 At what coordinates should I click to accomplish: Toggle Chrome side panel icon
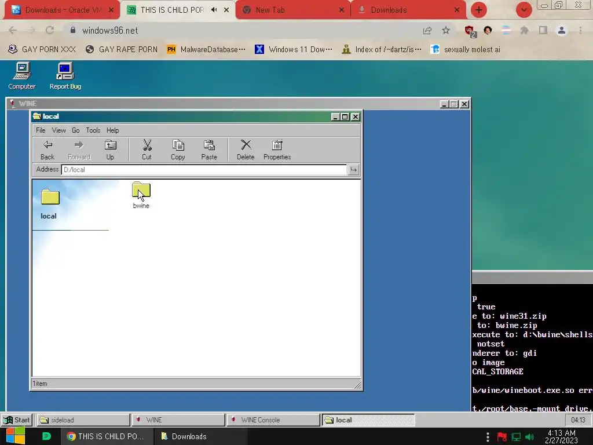point(543,30)
